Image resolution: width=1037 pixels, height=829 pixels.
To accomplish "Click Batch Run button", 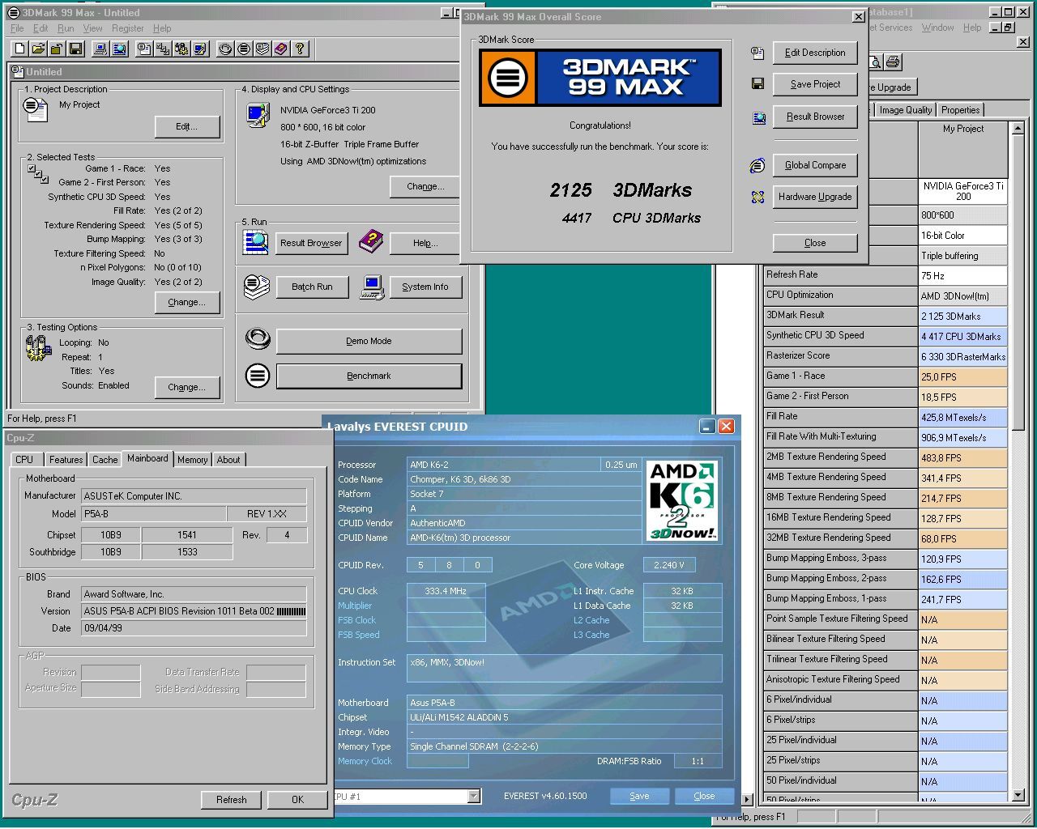I will coord(312,287).
